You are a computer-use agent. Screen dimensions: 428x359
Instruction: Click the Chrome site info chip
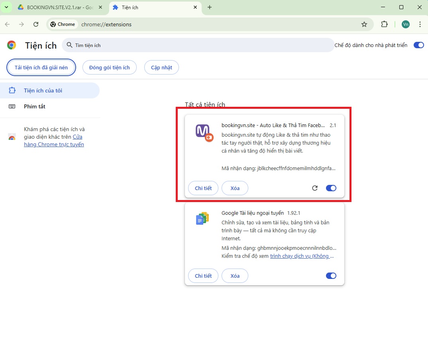point(63,24)
